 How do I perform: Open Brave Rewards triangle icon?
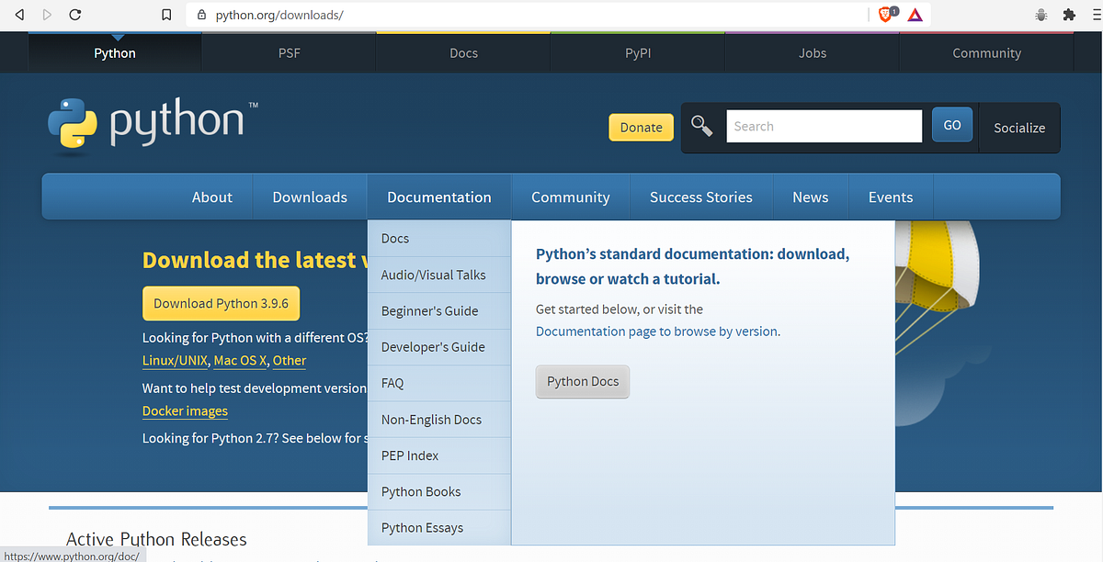(x=915, y=14)
